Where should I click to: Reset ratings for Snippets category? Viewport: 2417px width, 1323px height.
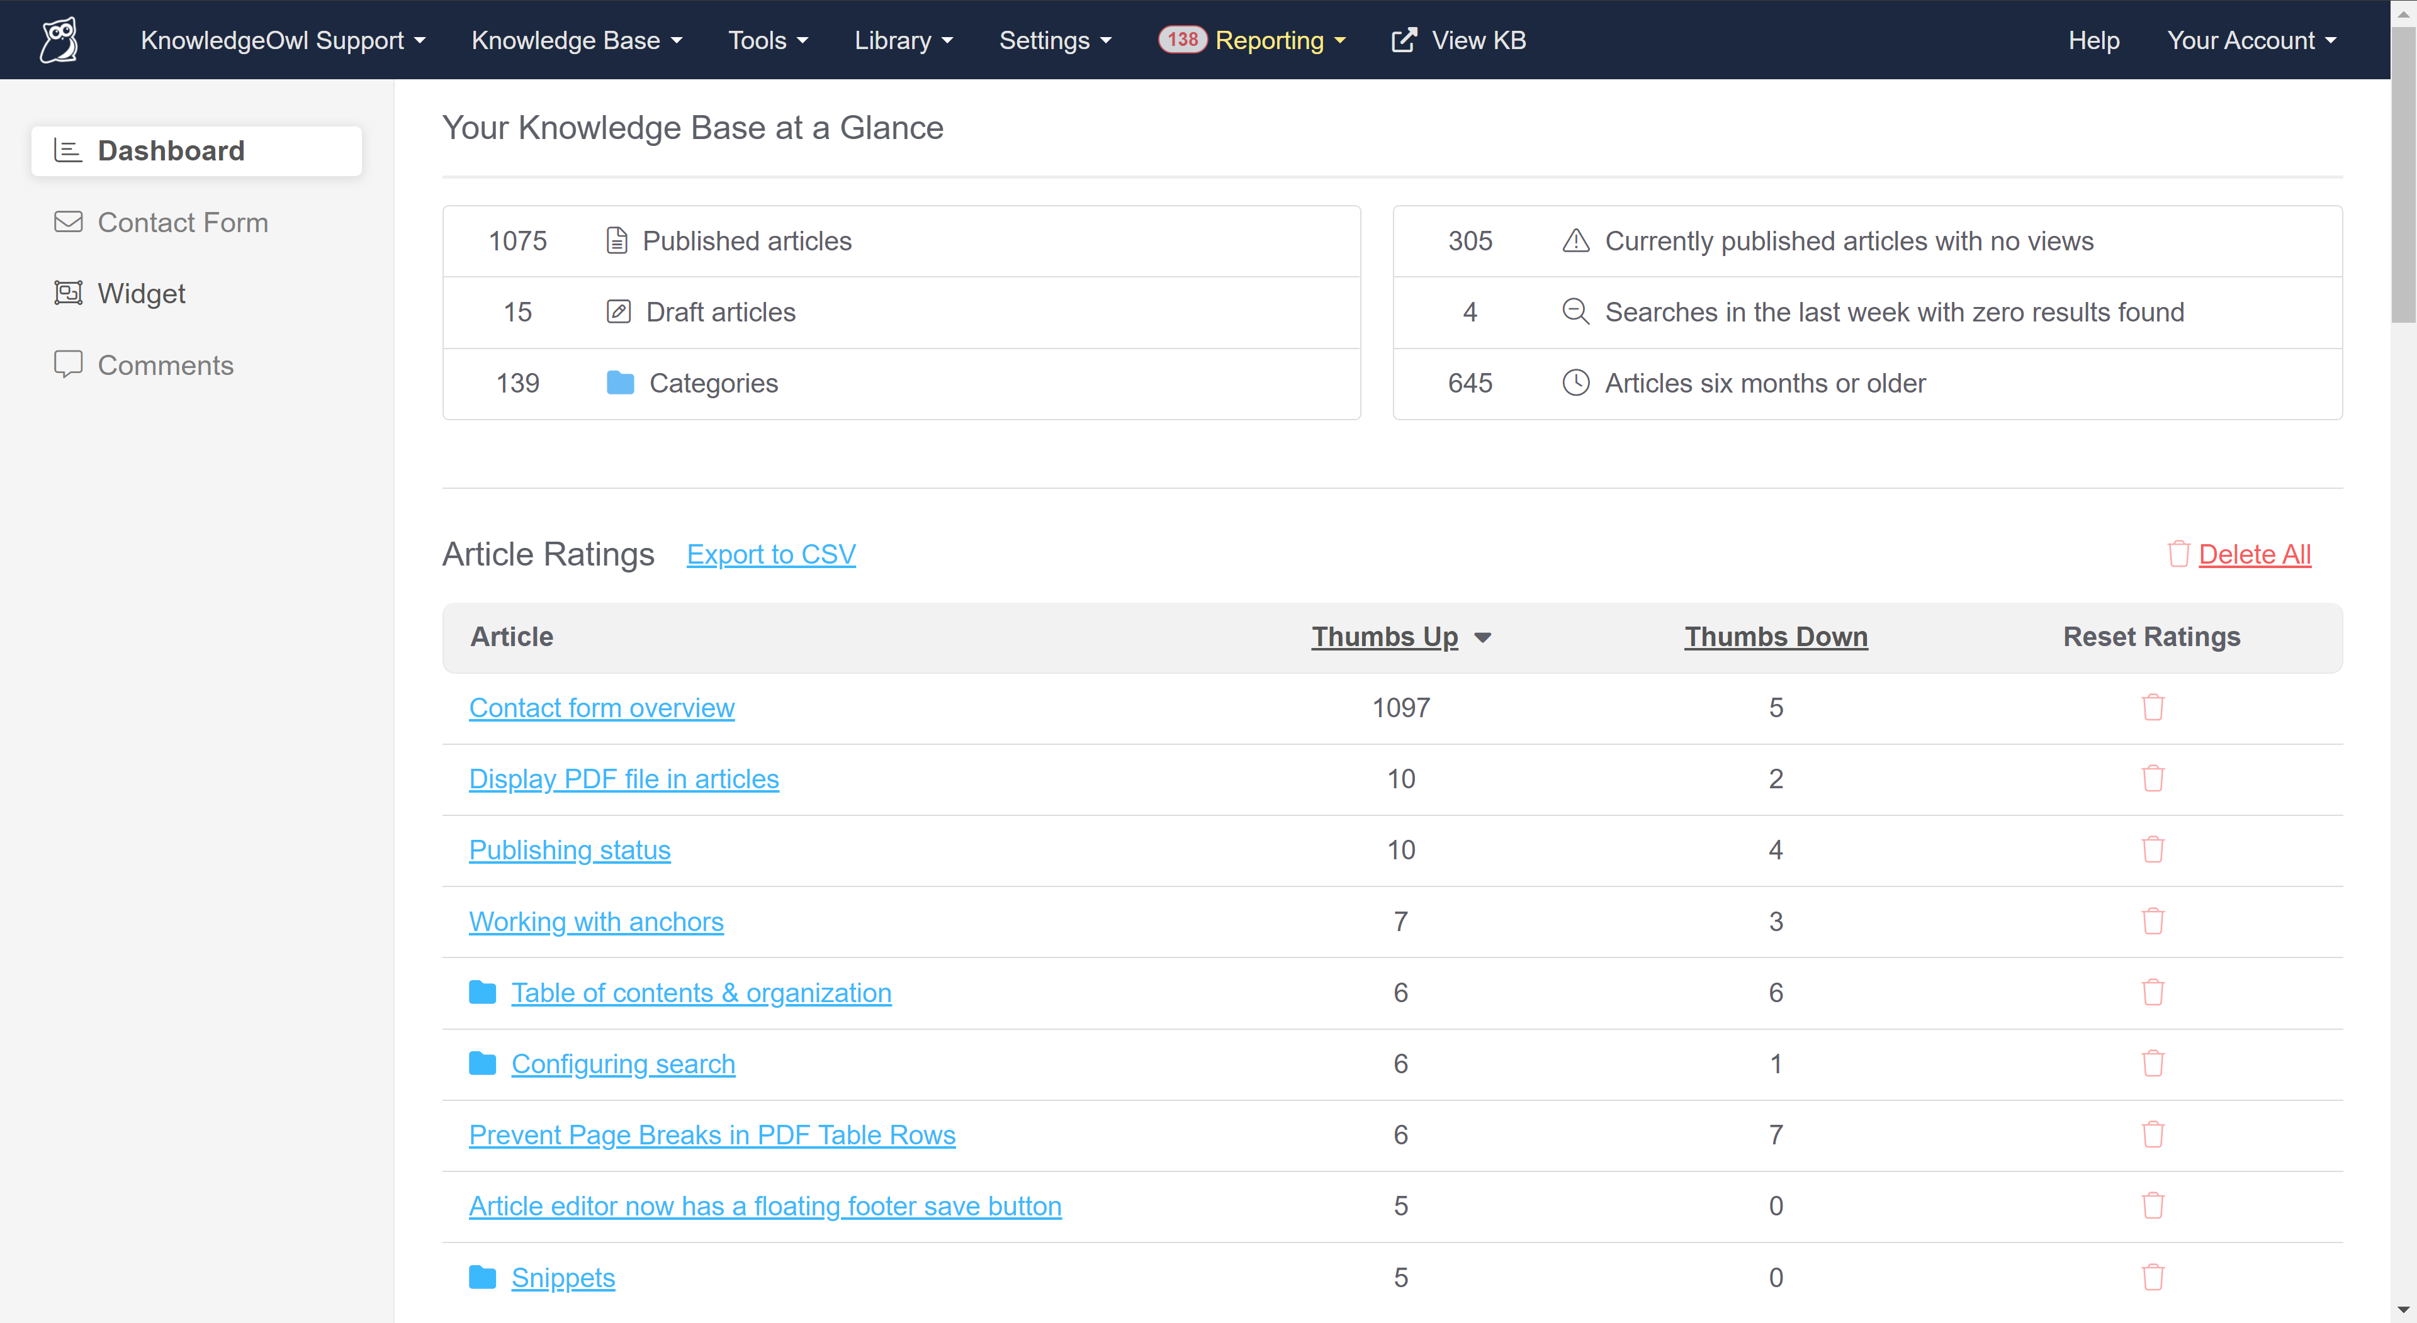(x=2153, y=1278)
